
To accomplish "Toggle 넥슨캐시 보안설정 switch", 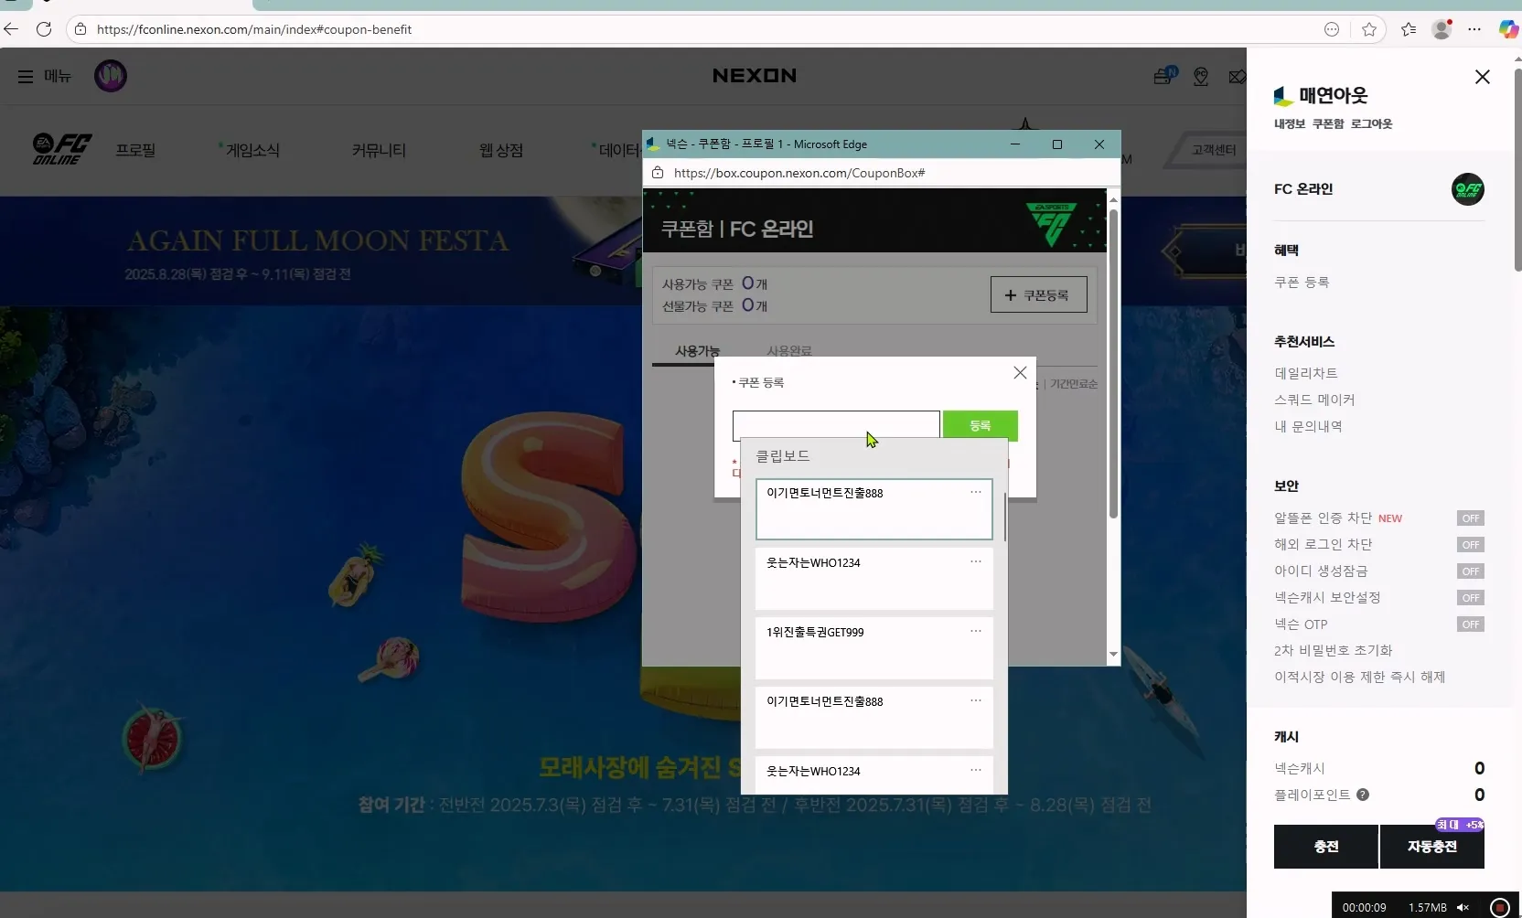I will point(1471,598).
